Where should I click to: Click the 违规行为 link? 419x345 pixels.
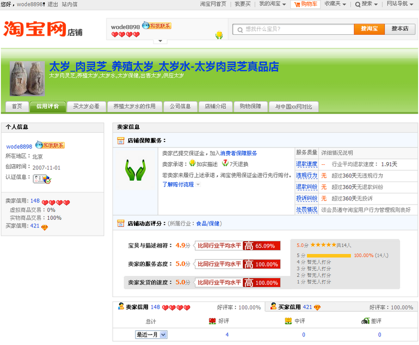[306, 176]
